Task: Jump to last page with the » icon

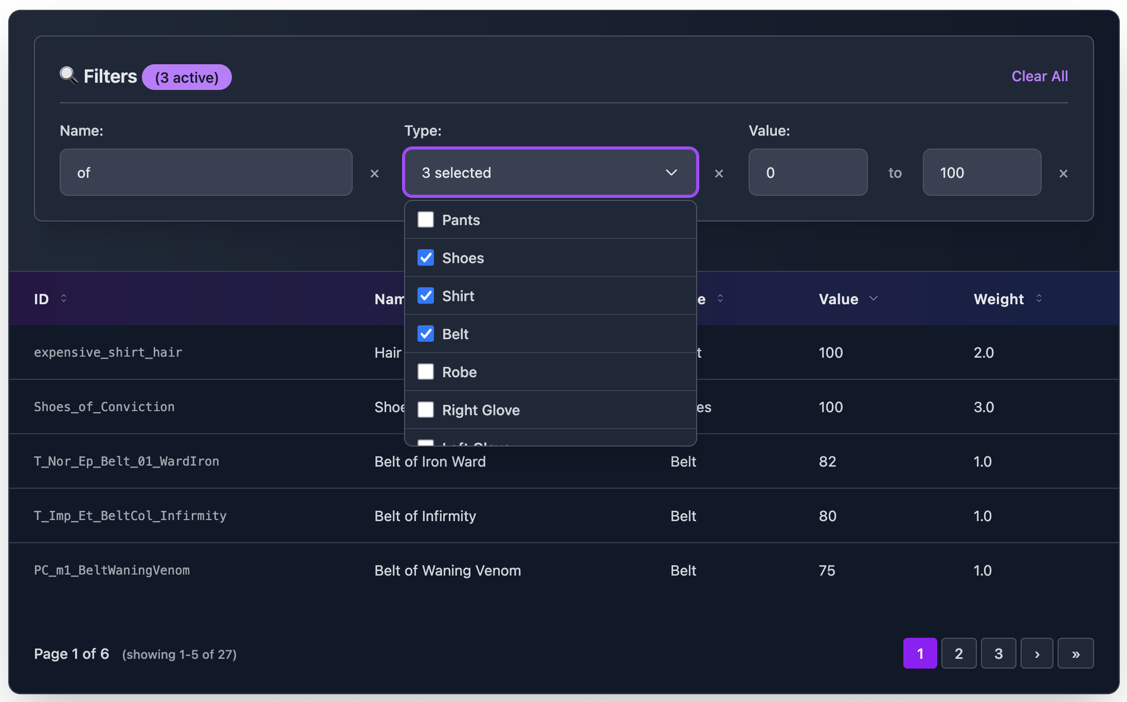Action: tap(1076, 653)
